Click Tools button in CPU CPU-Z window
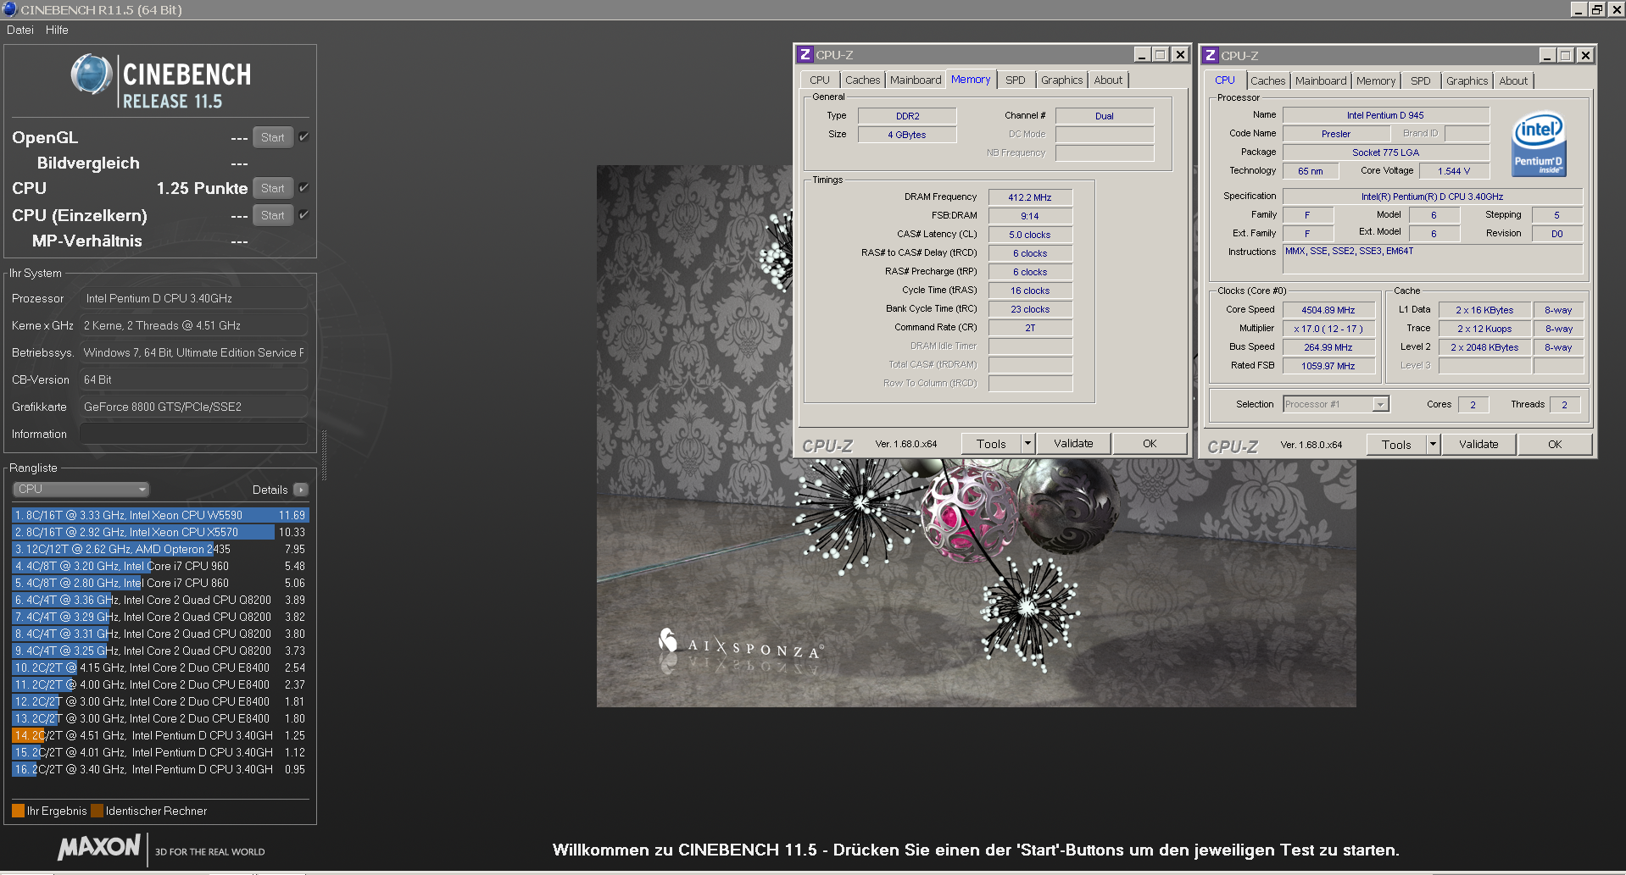The width and height of the screenshot is (1626, 875). click(1396, 444)
